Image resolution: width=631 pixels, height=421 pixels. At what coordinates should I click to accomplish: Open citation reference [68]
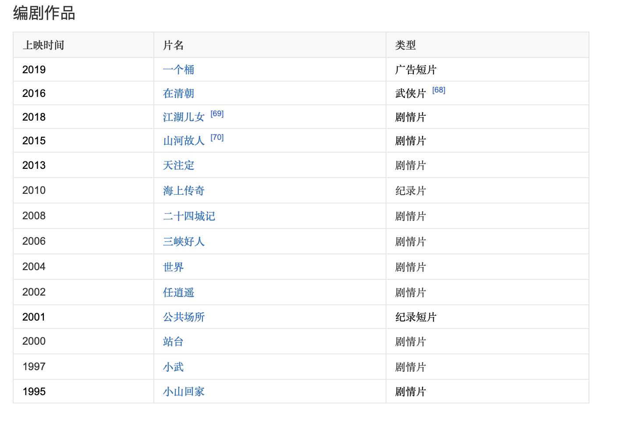[x=439, y=90]
